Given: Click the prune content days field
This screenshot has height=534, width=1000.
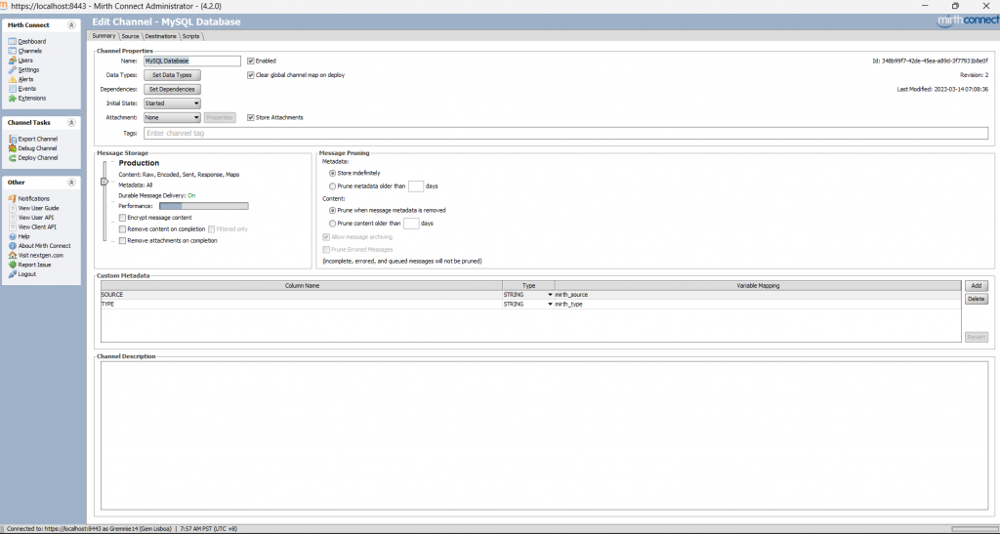Looking at the screenshot, I should (x=411, y=224).
